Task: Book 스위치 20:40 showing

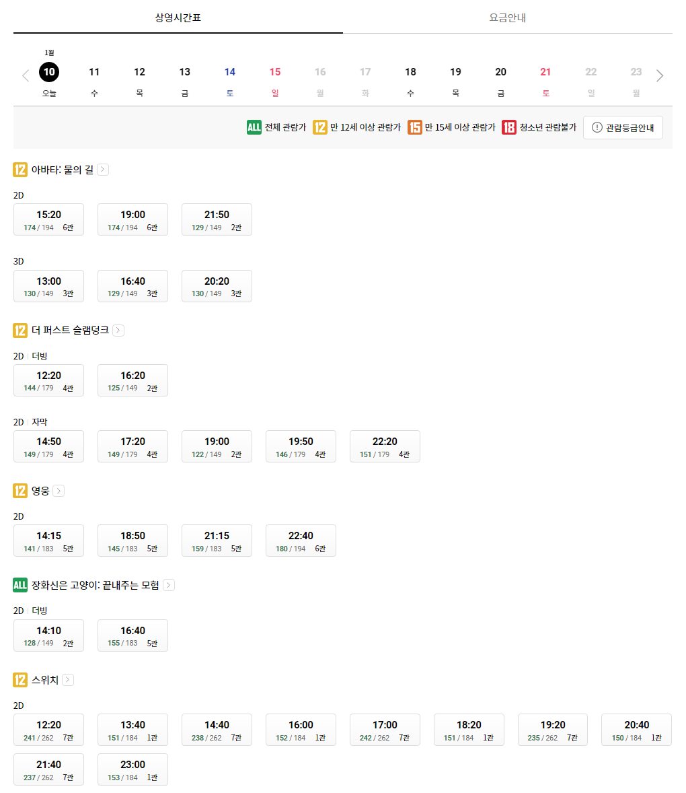Action: [636, 730]
